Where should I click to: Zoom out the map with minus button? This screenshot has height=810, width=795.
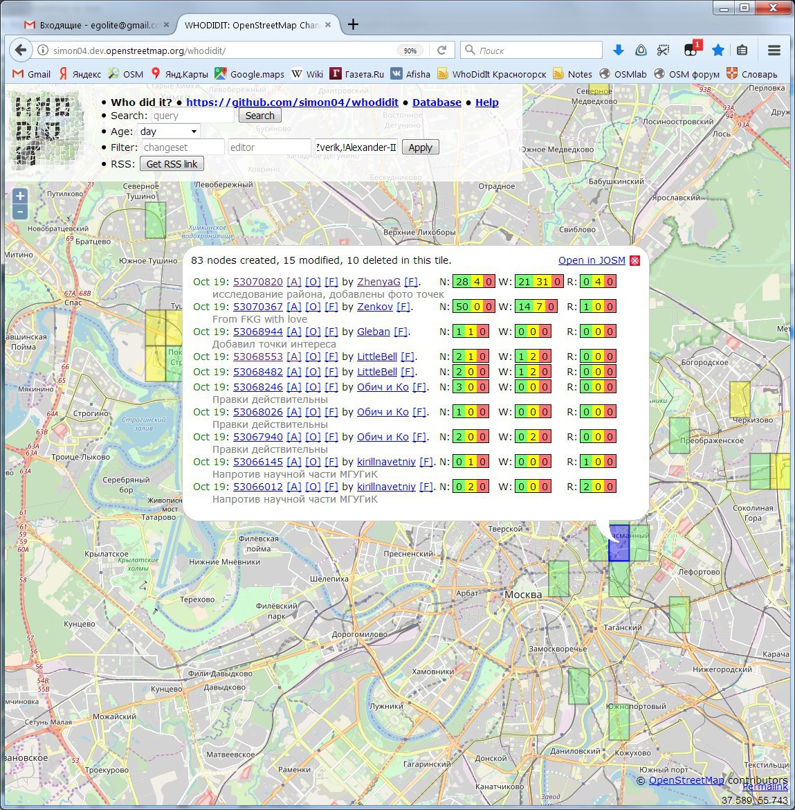point(19,211)
